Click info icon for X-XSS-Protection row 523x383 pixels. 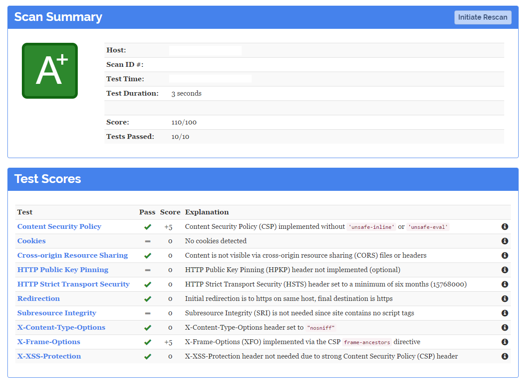505,356
